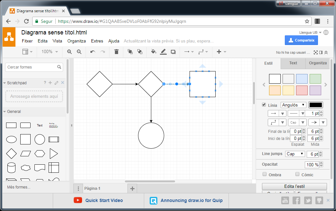Image resolution: width=336 pixels, height=211 pixels.
Task: Click the Comparteix button
Action: pyautogui.click(x=301, y=40)
